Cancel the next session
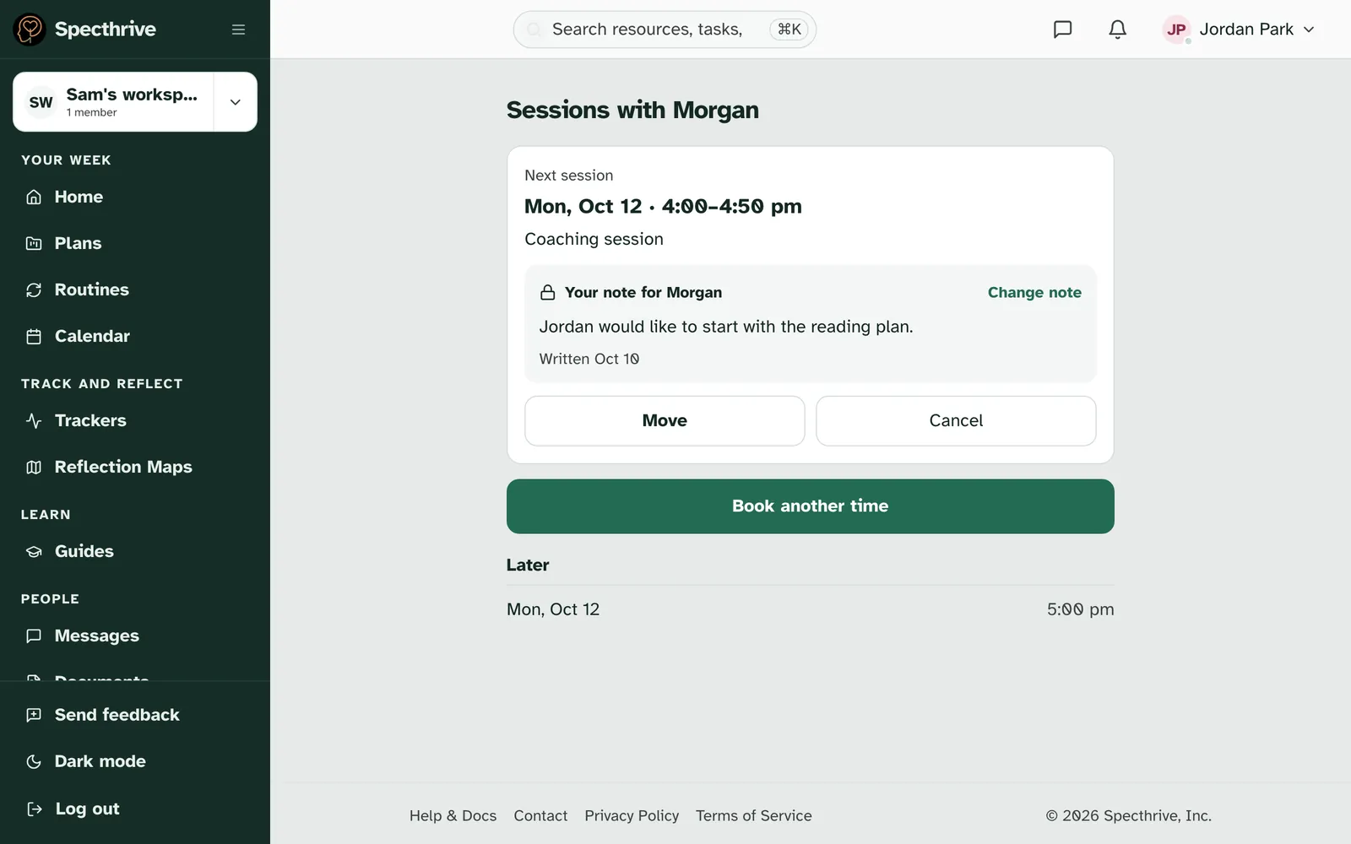This screenshot has width=1351, height=844. pyautogui.click(x=956, y=420)
